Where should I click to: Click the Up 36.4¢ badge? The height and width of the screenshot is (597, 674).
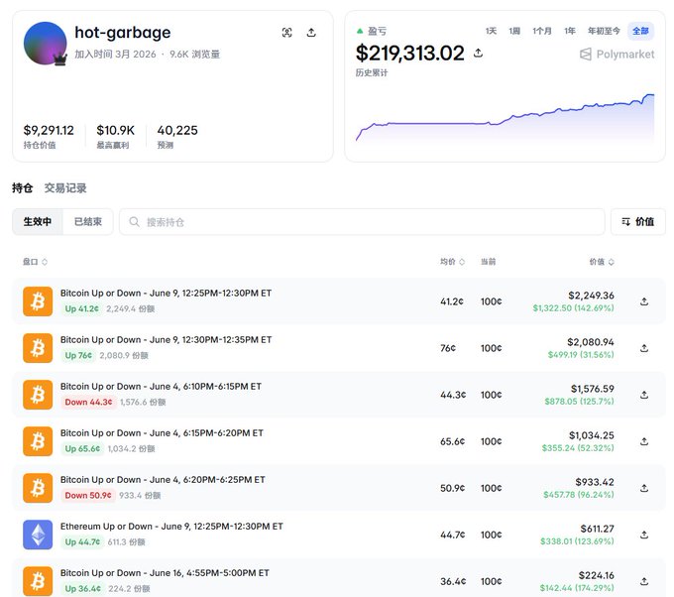point(82,588)
